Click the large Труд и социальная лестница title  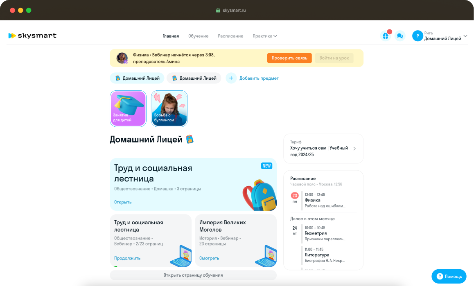click(x=153, y=173)
